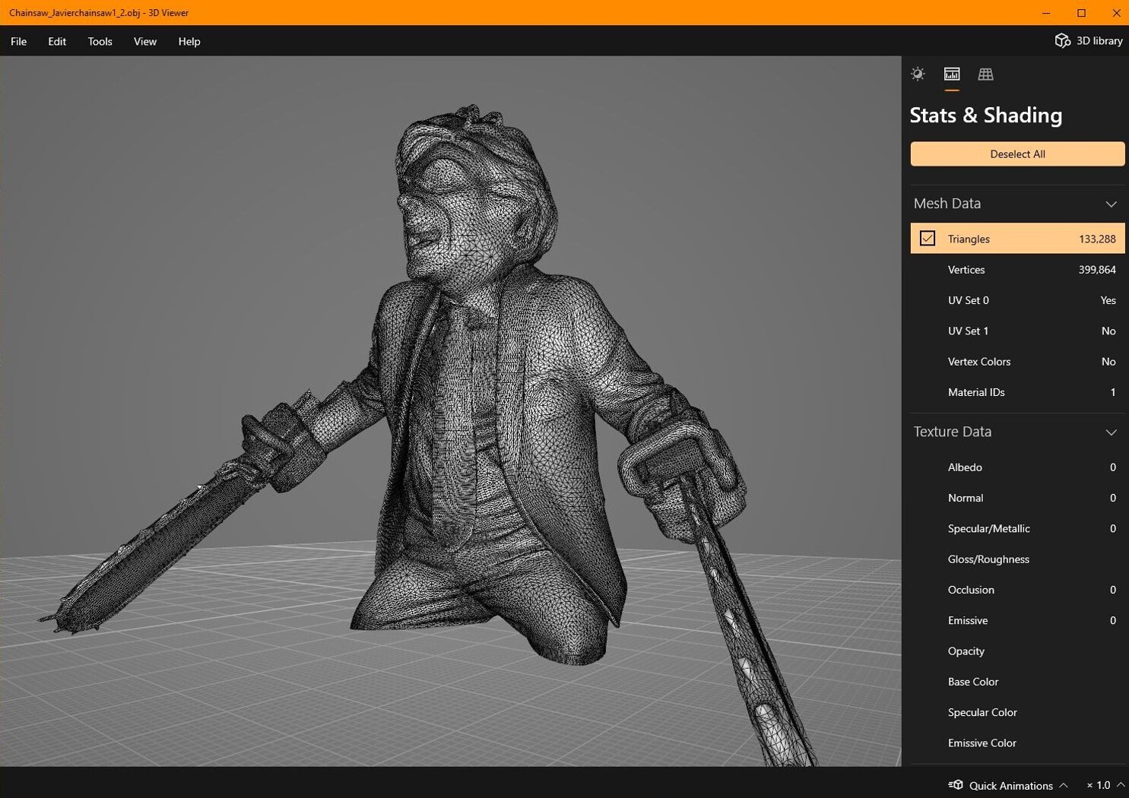
Task: Click the Vertices count value 399,864
Action: [x=1097, y=270]
